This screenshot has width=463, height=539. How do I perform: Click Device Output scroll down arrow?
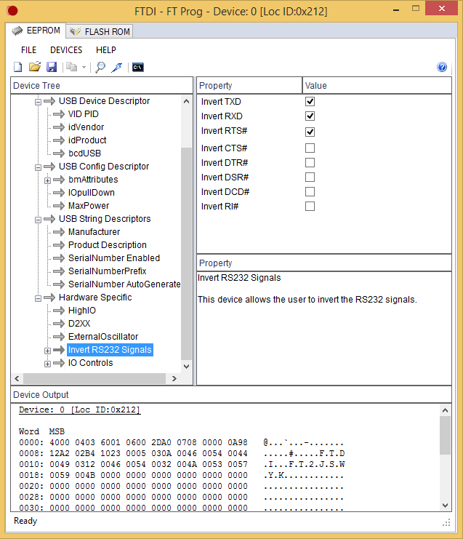pos(445,506)
